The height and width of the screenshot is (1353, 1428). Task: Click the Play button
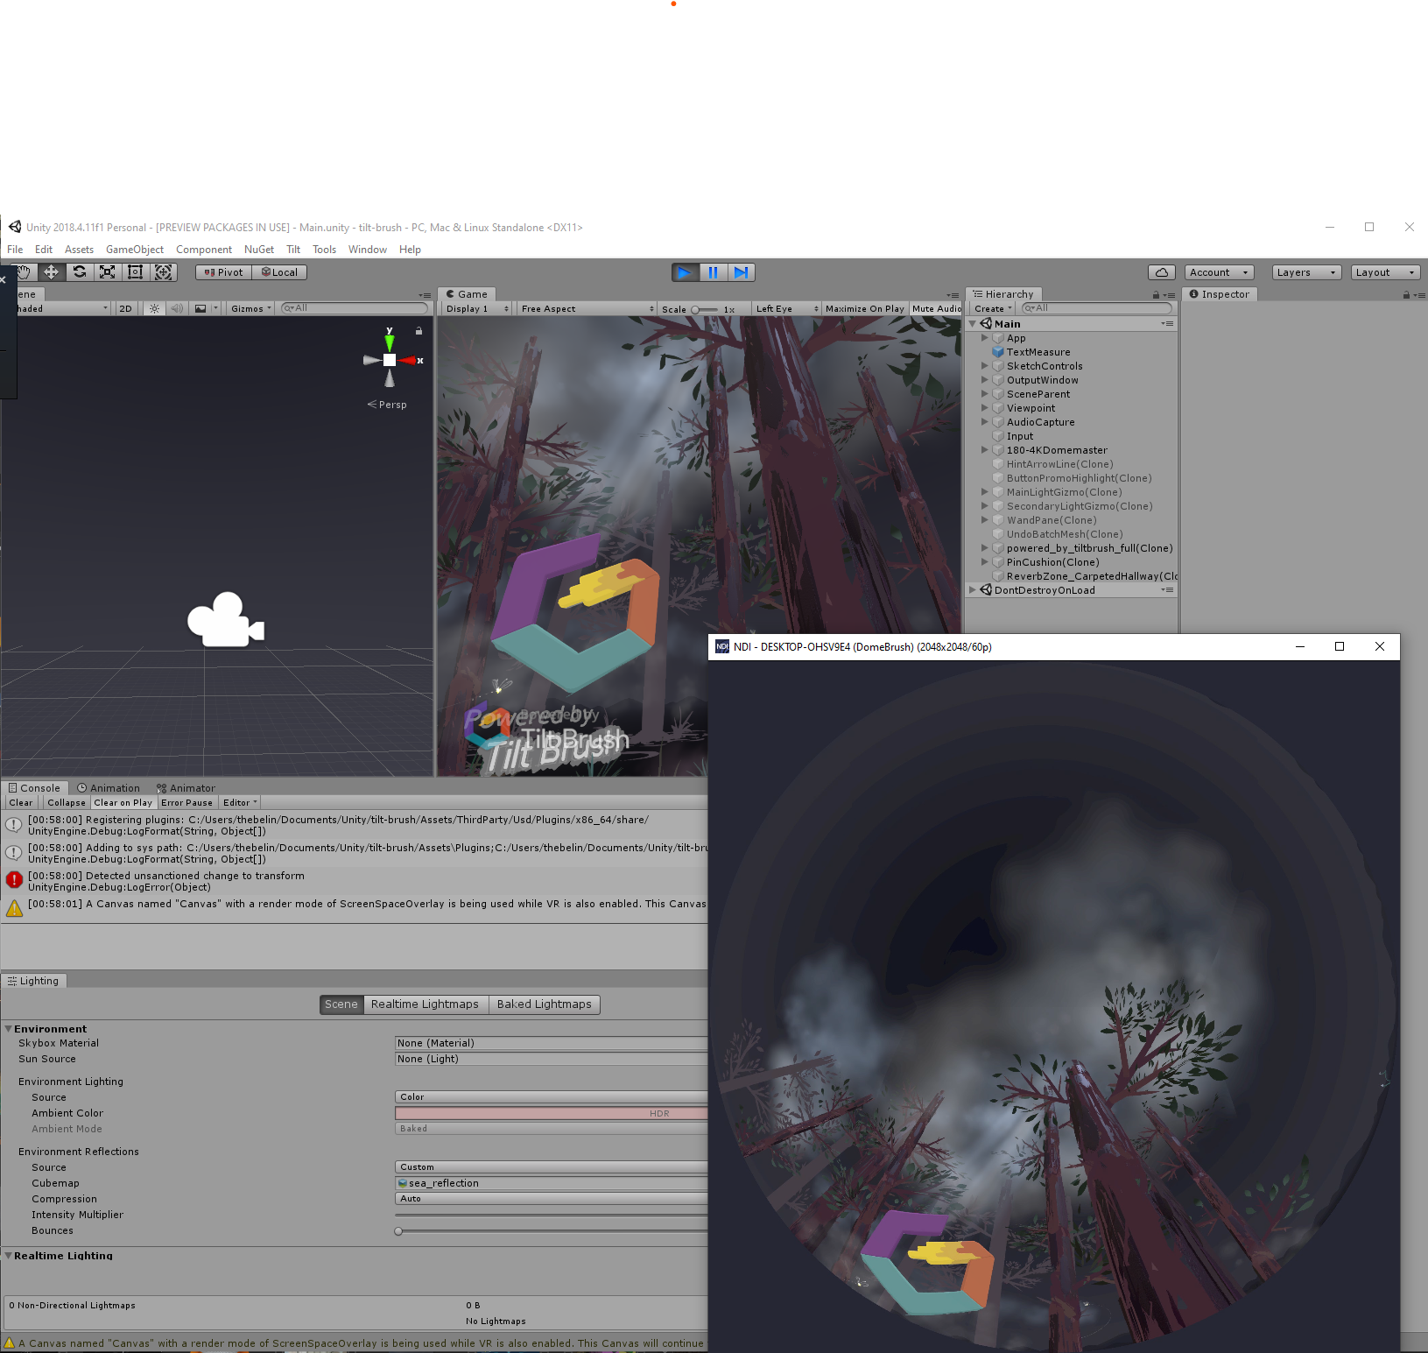[x=685, y=272]
